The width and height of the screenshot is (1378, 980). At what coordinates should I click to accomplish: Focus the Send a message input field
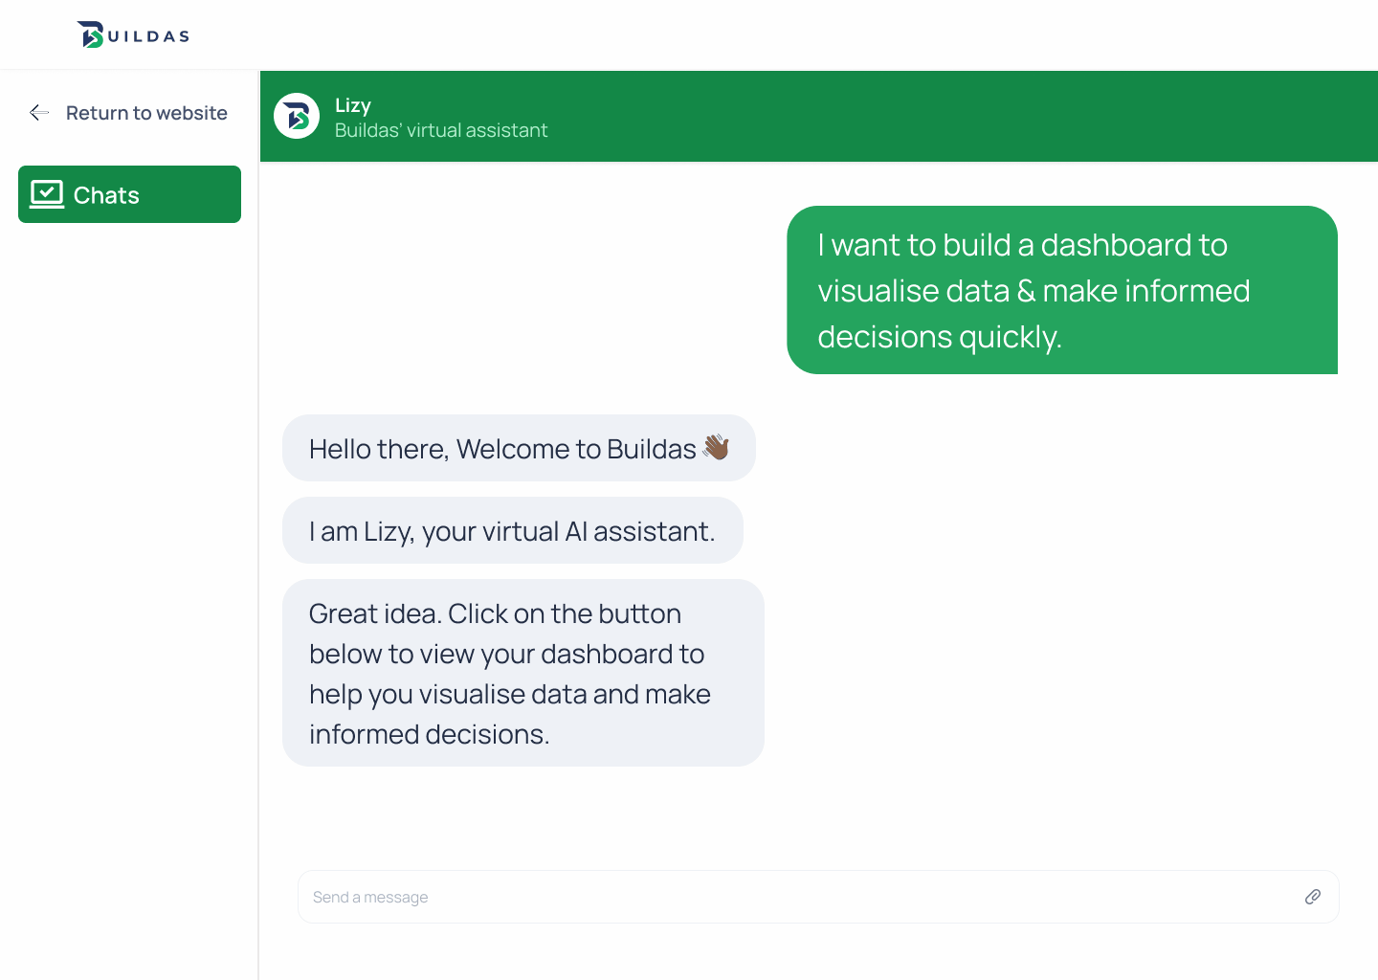point(794,897)
